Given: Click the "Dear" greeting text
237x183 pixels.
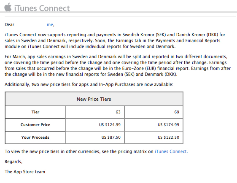Looking at the screenshot, I should (9, 24).
